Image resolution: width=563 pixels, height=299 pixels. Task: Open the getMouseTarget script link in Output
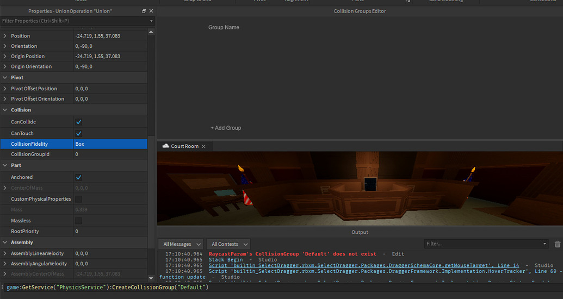[364, 266]
